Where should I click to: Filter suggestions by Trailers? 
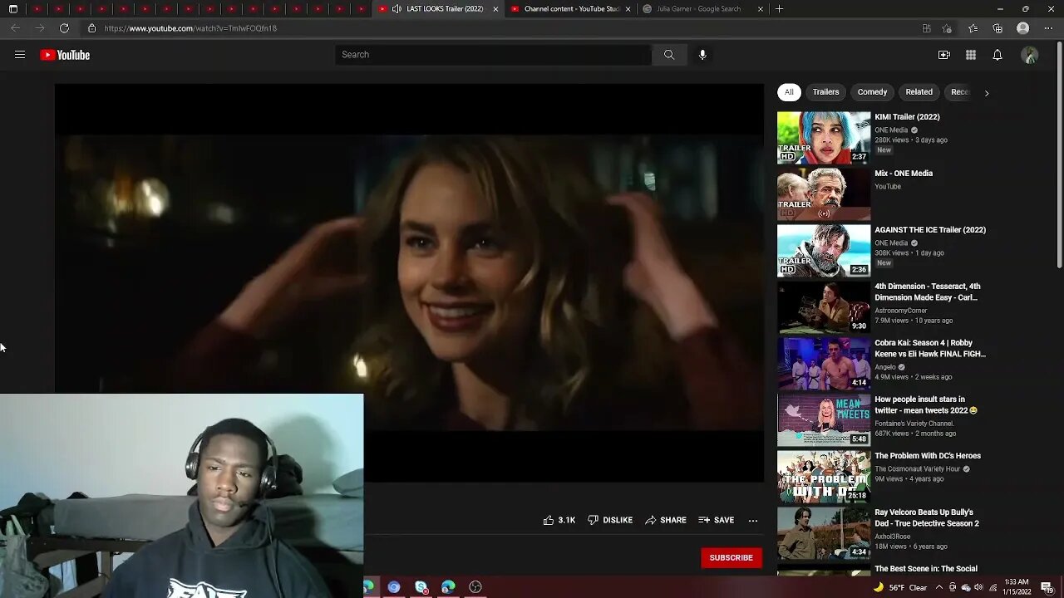(825, 92)
